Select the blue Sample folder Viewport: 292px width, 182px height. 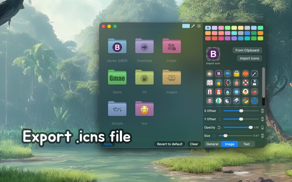[117, 108]
